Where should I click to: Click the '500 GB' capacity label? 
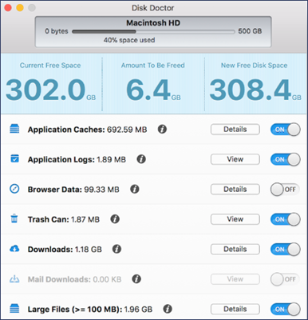click(250, 31)
